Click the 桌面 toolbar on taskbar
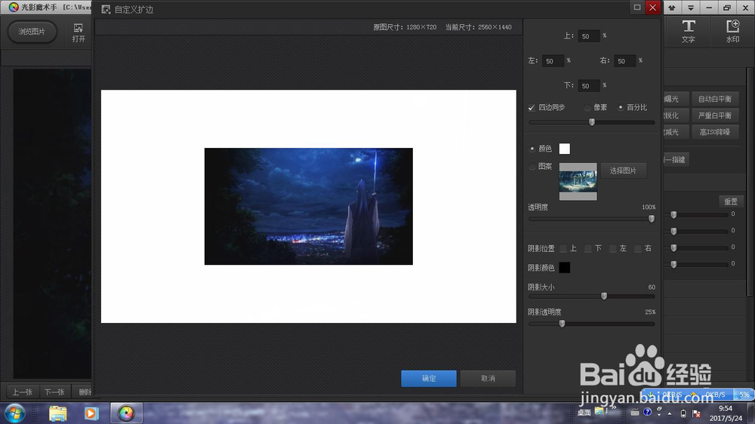Viewport: 755px width, 424px height. tap(584, 413)
